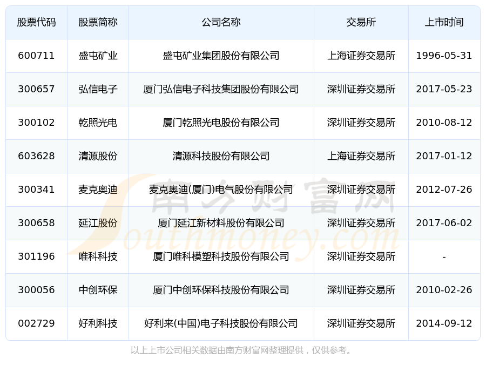
Task: Select stock name 清源股份
Action: [98, 156]
